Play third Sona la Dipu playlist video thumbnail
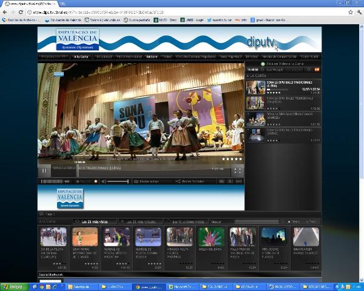The image size is (364, 291). [x=255, y=119]
